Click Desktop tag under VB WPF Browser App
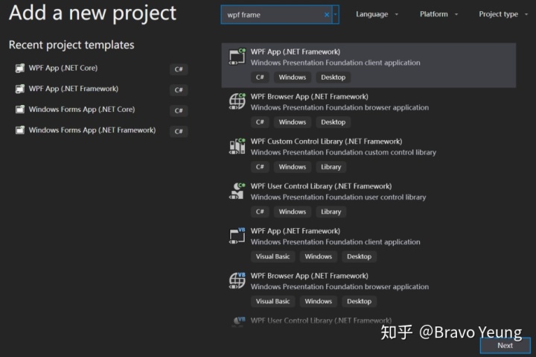 click(359, 302)
